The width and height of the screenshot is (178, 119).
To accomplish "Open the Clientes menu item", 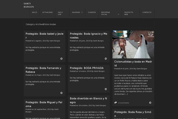I will 92,12.
